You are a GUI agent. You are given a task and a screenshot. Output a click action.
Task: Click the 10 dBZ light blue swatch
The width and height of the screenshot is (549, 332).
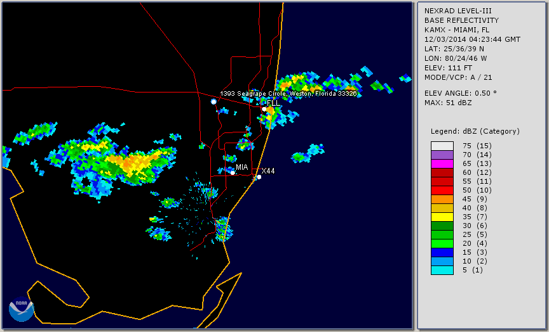point(442,261)
